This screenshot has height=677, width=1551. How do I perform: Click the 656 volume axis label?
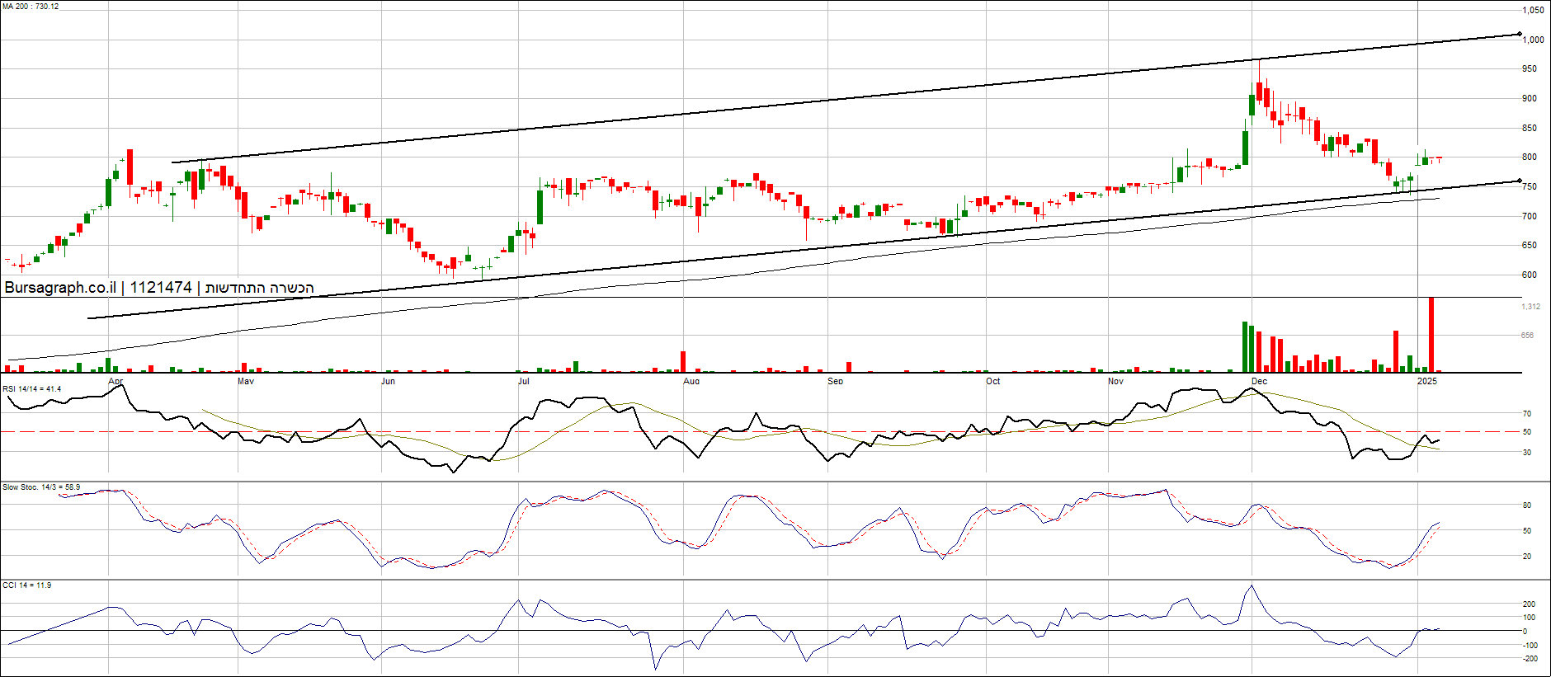pyautogui.click(x=1528, y=336)
